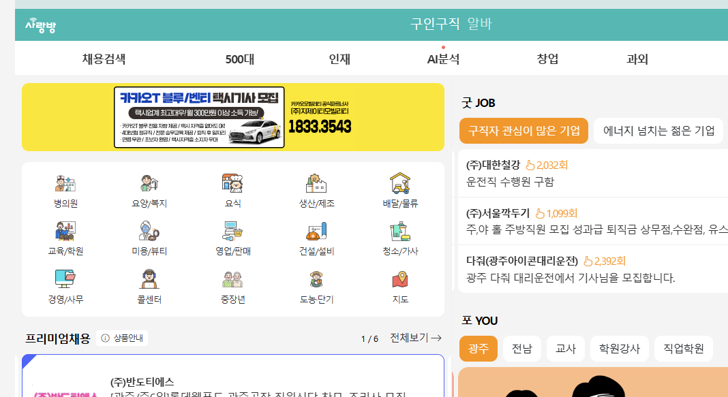Click the 광주 다줘 대리운전에서 기사님을 모집합니다 text
This screenshot has width=728, height=397.
pos(571,278)
